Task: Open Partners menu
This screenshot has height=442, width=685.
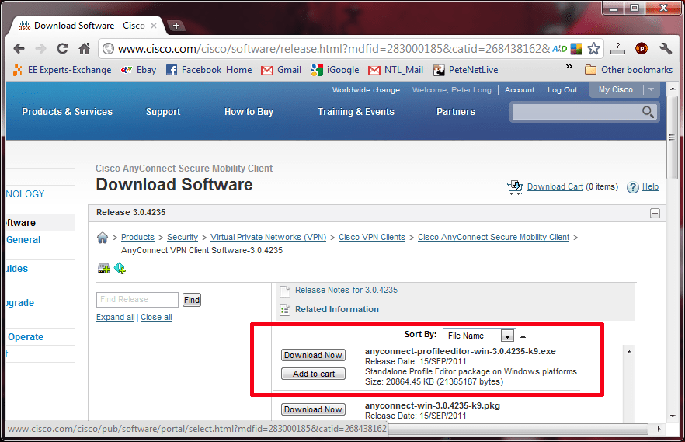Action: pos(456,112)
